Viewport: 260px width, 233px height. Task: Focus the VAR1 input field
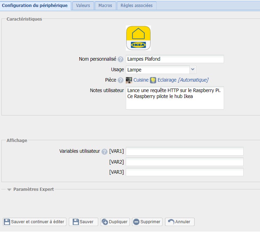point(185,151)
